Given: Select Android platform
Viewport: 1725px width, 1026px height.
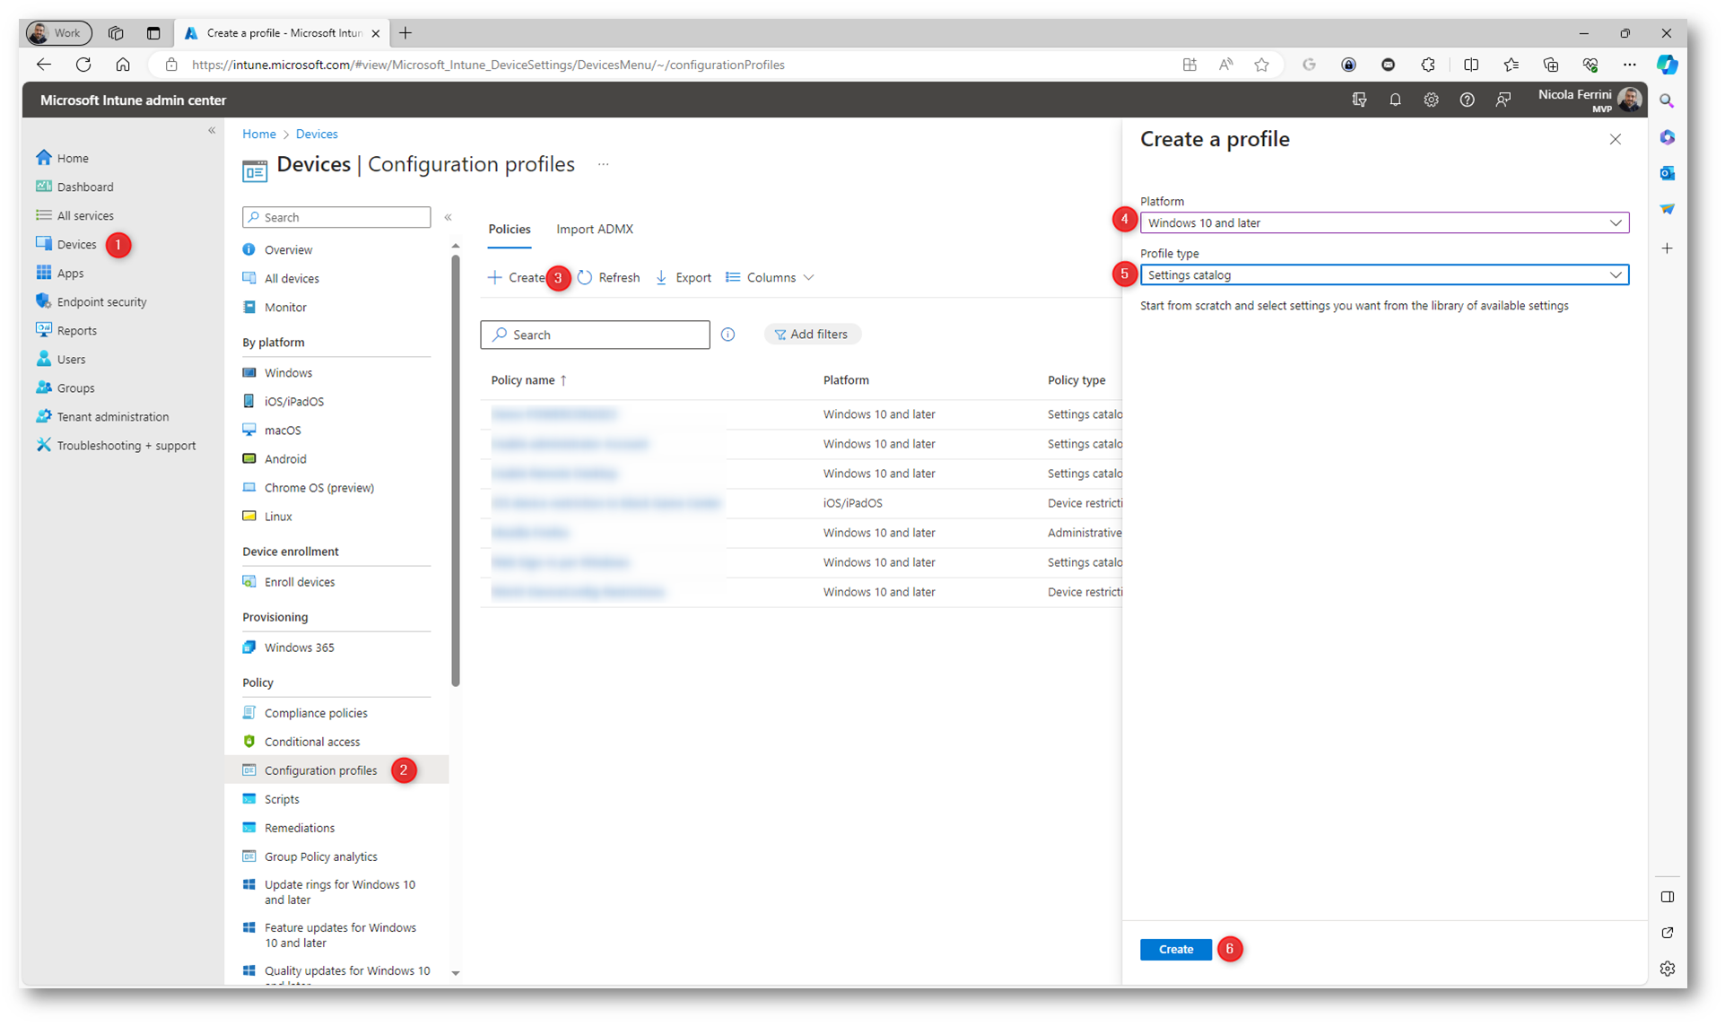Looking at the screenshot, I should tap(274, 458).
